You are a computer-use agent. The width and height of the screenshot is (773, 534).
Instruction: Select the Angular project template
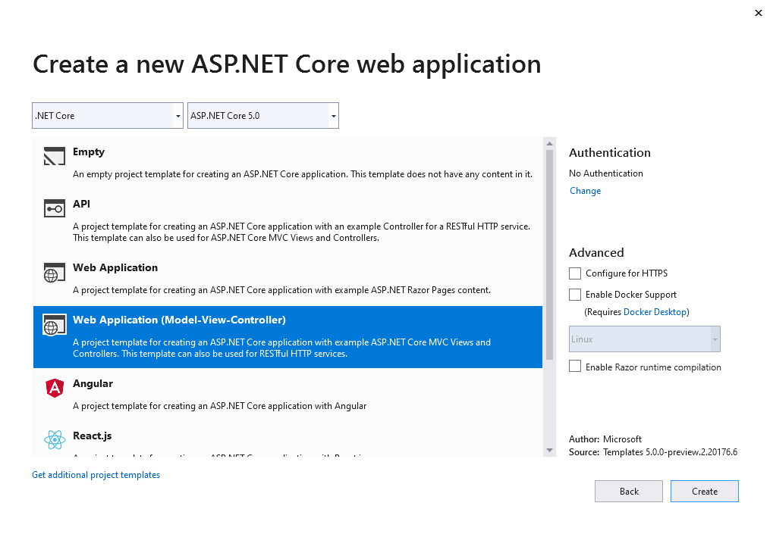tap(228, 388)
